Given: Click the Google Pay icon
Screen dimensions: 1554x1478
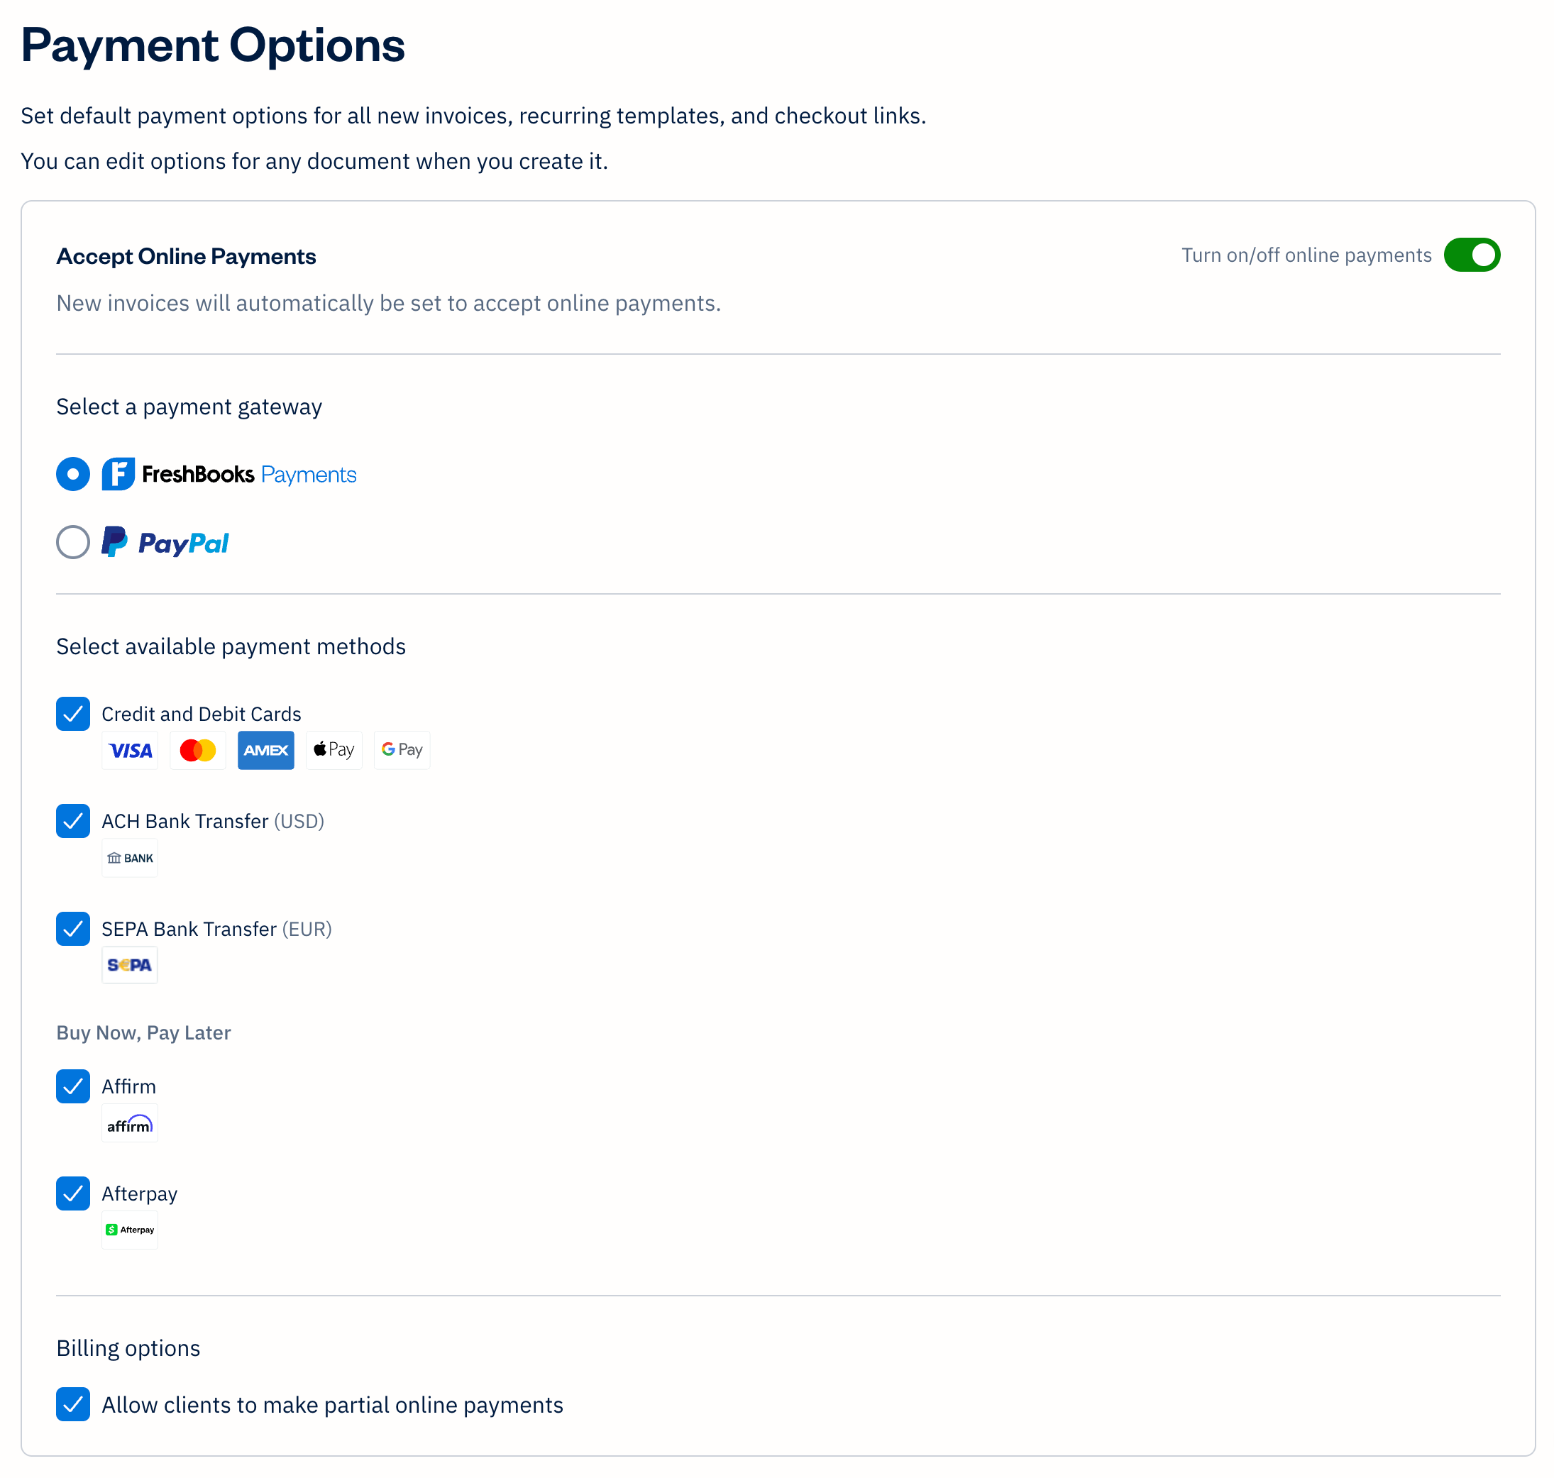Looking at the screenshot, I should pos(401,750).
